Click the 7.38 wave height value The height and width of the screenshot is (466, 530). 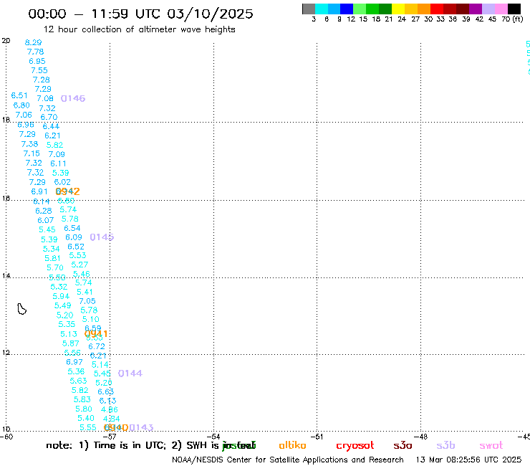[x=30, y=144]
